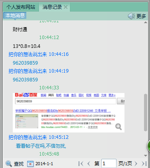Viewport: 150px width, 168px height.
Task: Jump to the last page of records
Action: (x=144, y=164)
